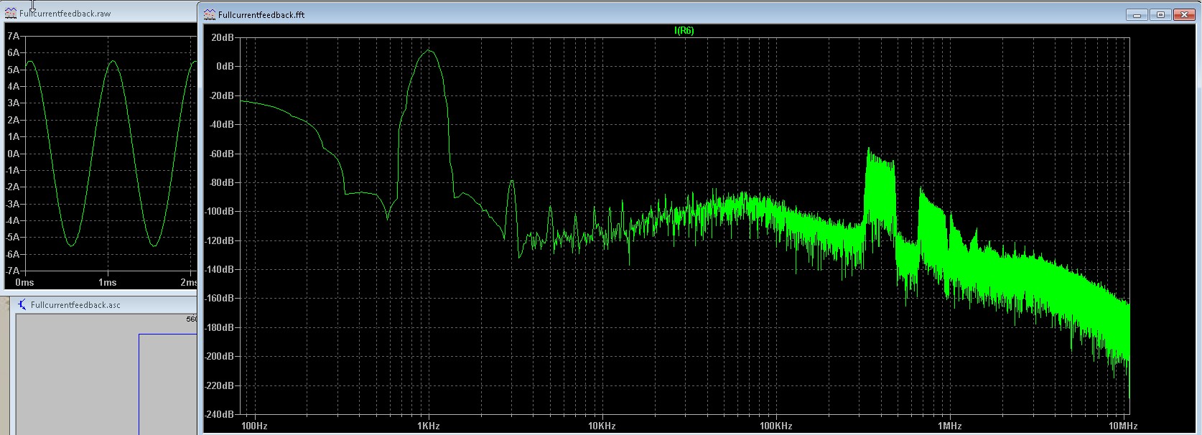The height and width of the screenshot is (435, 1202).
Task: Minimize the Fullcurrentfeedback.fft window
Action: pyautogui.click(x=1137, y=14)
